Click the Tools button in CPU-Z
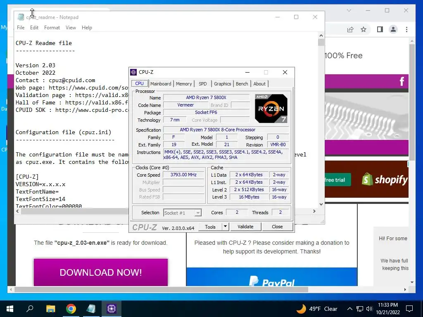Image resolution: width=423 pixels, height=317 pixels. click(210, 227)
